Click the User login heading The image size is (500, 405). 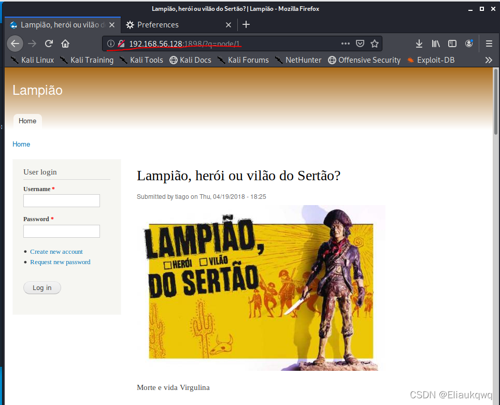pos(40,172)
